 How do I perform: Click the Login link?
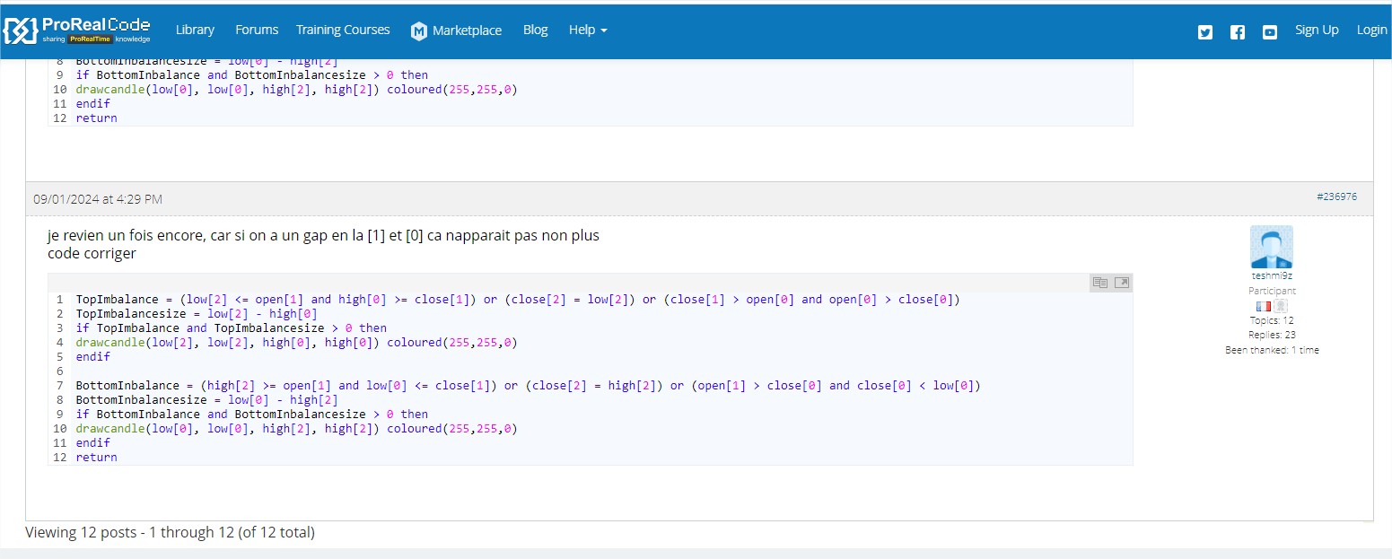1371,30
